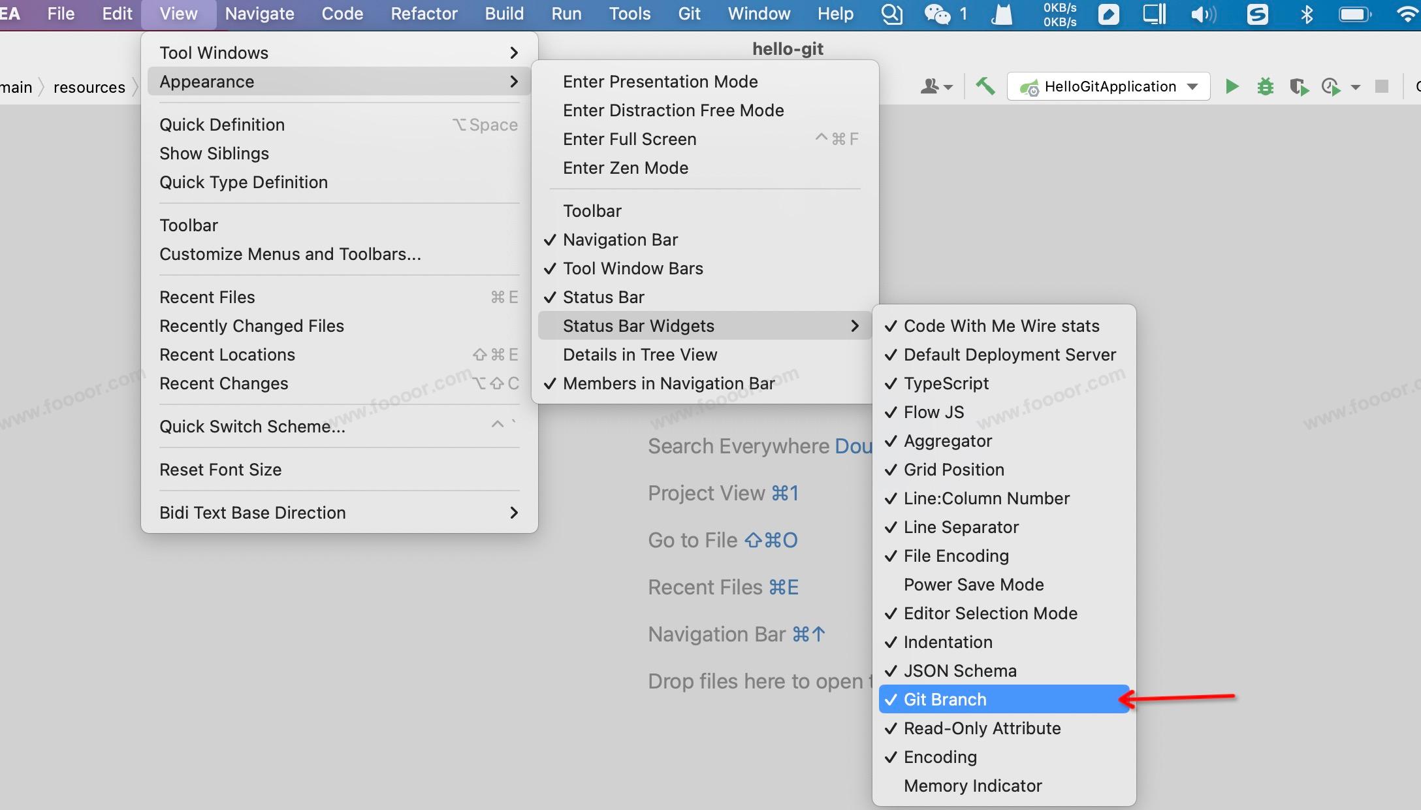Choose Customize Menus and Toolbars

pos(290,254)
